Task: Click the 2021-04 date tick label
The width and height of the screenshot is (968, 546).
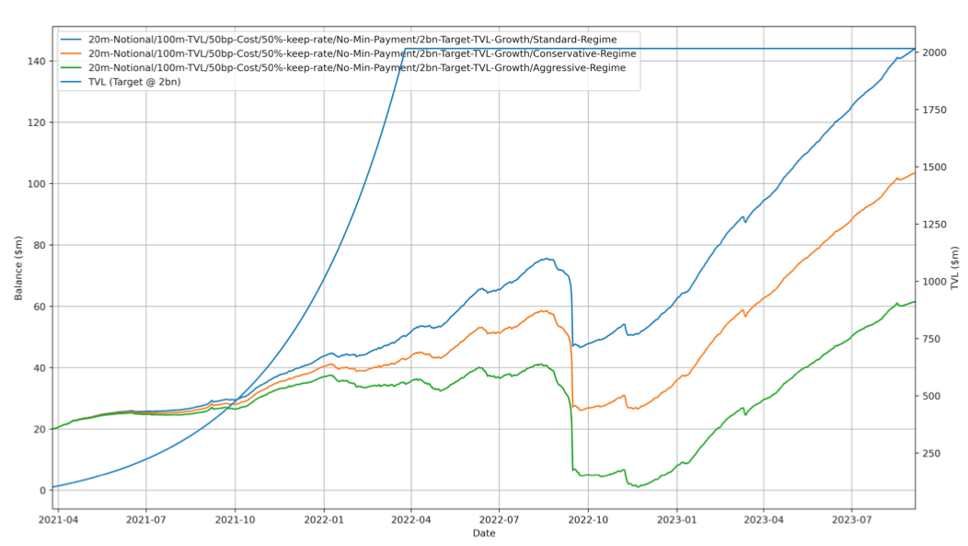Action: pyautogui.click(x=58, y=519)
